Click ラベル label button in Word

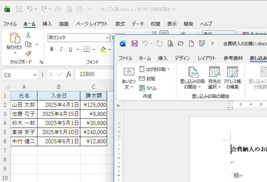pyautogui.click(x=148, y=88)
